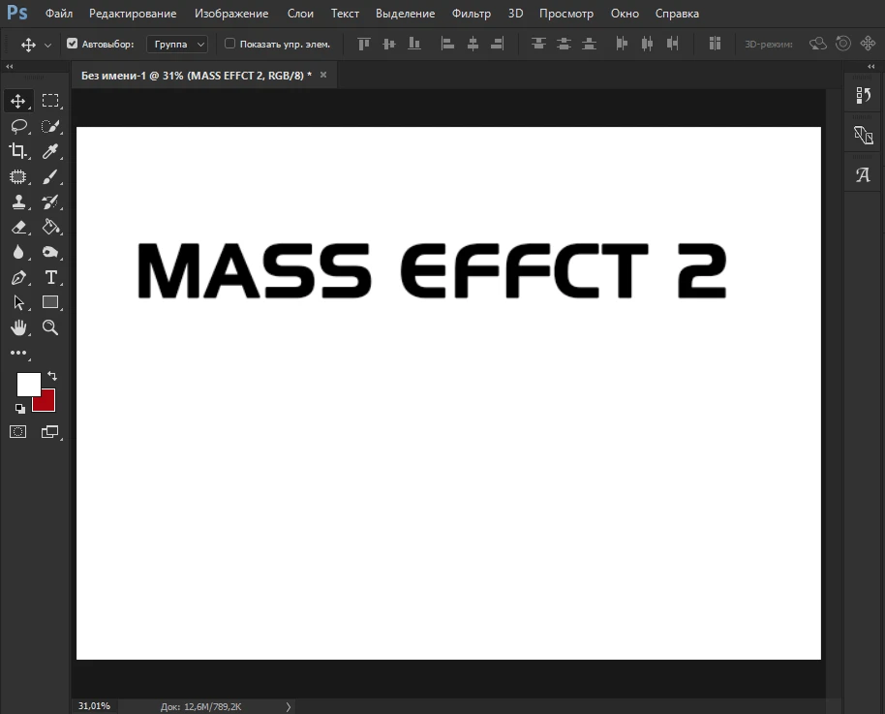Viewport: 885px width, 714px height.
Task: Click the 3D rotate mode button
Action: (817, 44)
